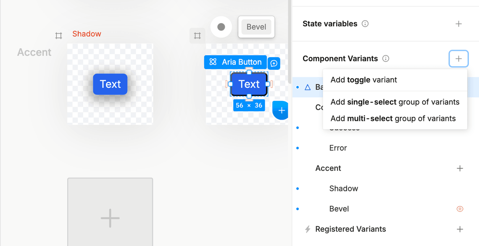Click the Component Variants info icon
479x246 pixels.
[x=386, y=59]
